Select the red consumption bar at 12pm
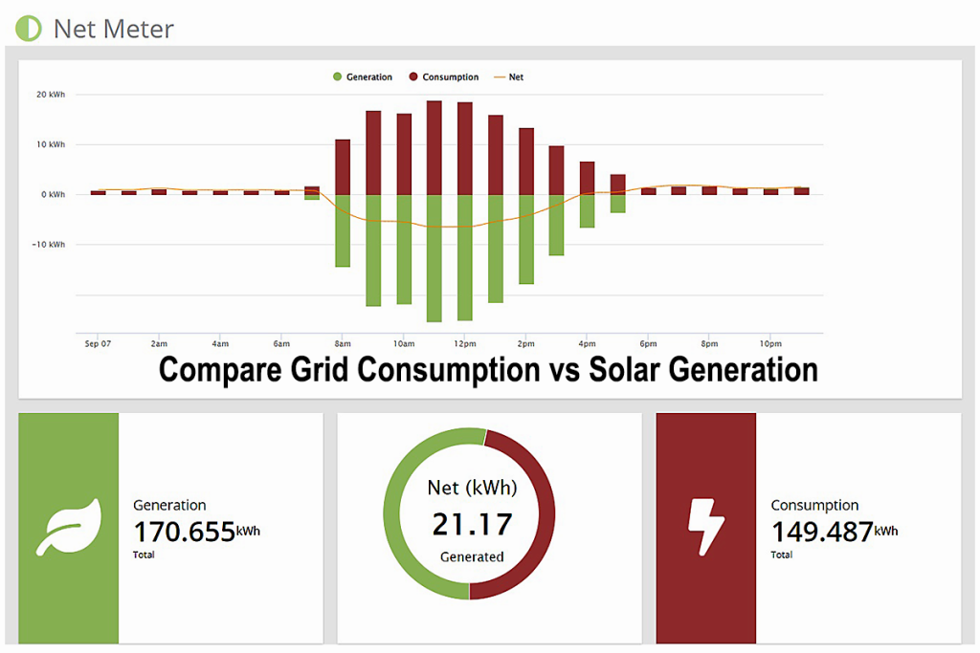980x653 pixels. 465,148
